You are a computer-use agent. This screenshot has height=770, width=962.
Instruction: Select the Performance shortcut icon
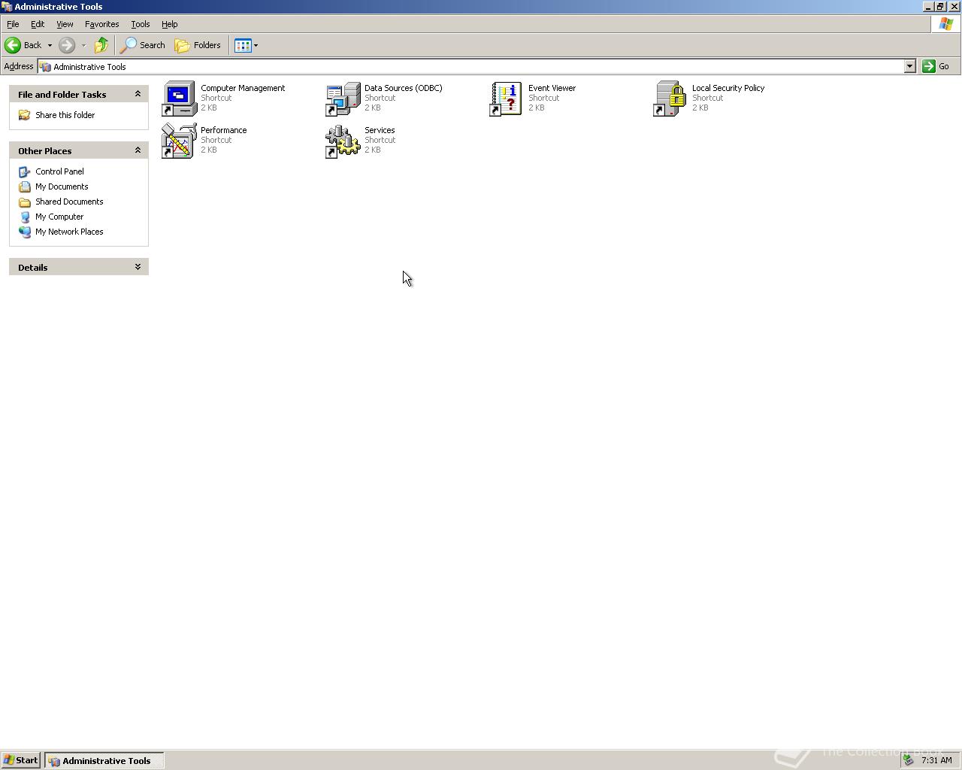179,141
